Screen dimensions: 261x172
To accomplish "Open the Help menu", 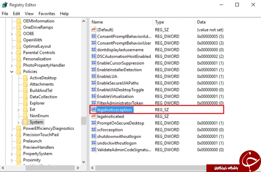I will [64, 14].
